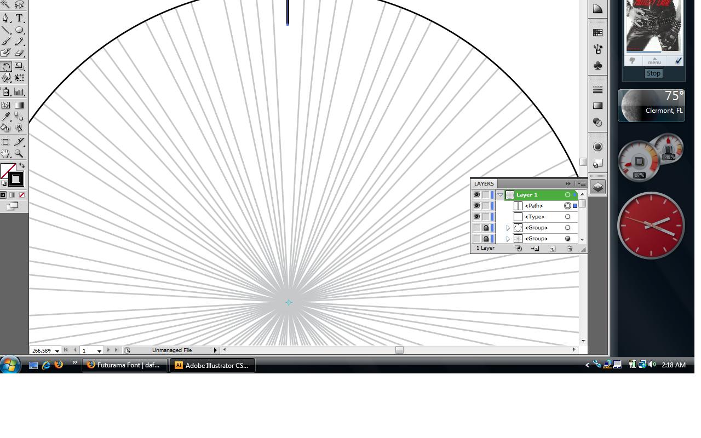This screenshot has width=701, height=438.
Task: Select the Slice tool
Action: (19, 142)
